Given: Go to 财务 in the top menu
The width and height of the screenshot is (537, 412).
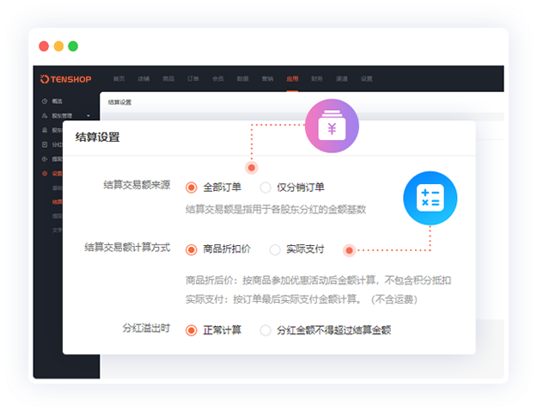Looking at the screenshot, I should point(317,78).
